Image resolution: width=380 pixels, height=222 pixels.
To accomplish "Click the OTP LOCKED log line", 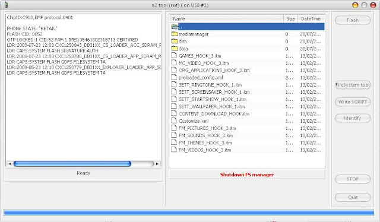I will (72, 40).
